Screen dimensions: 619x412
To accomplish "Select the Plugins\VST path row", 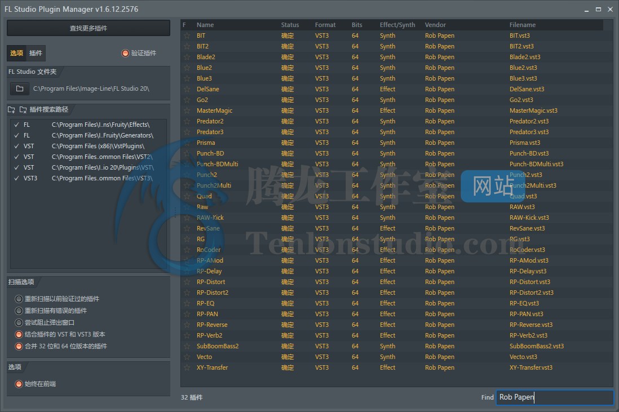I will 89,167.
